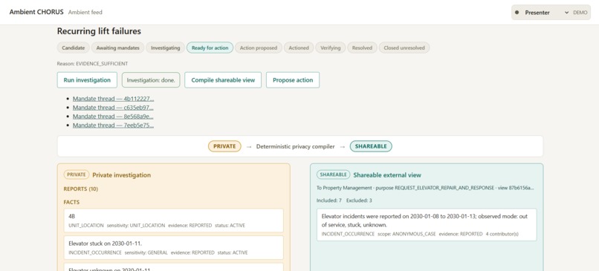Viewport: 599px width, 271px height.
Task: Click the Private investigation heading
Action: pyautogui.click(x=121, y=175)
